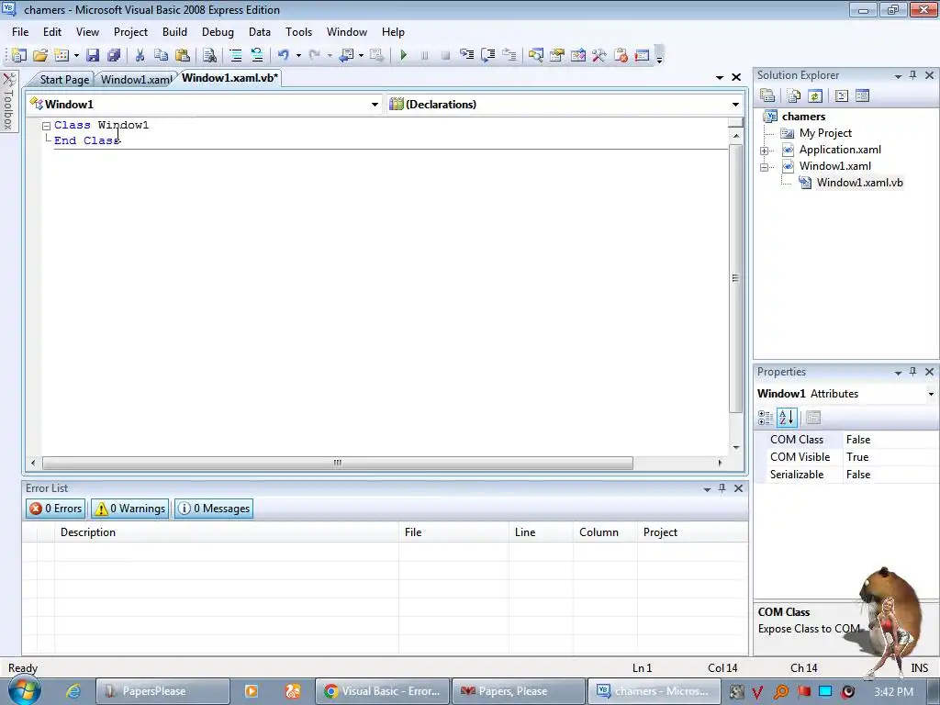
Task: Open the (Declarations) method dropdown
Action: tap(735, 105)
